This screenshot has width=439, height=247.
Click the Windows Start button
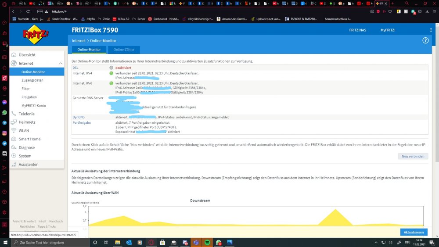(x=5, y=242)
